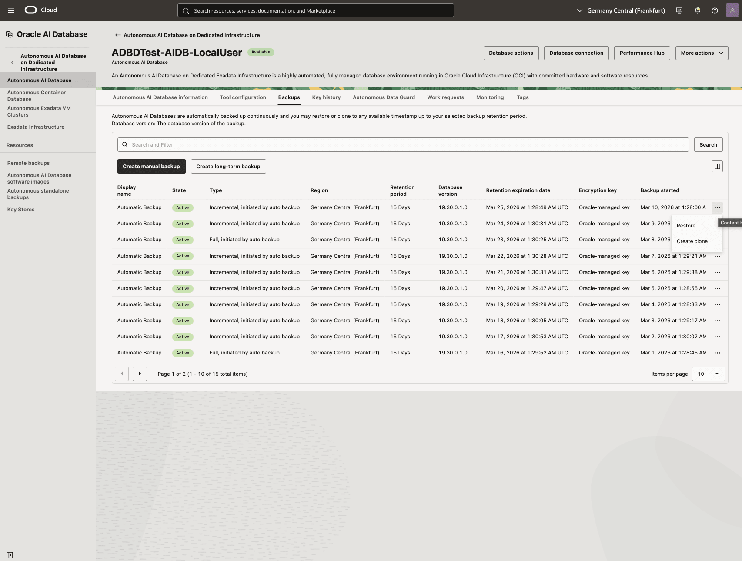Open Performance Hub
Image resolution: width=742 pixels, height=561 pixels.
click(x=642, y=53)
